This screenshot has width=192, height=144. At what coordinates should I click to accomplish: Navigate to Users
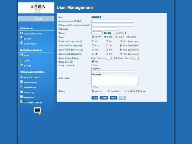pos(27,61)
